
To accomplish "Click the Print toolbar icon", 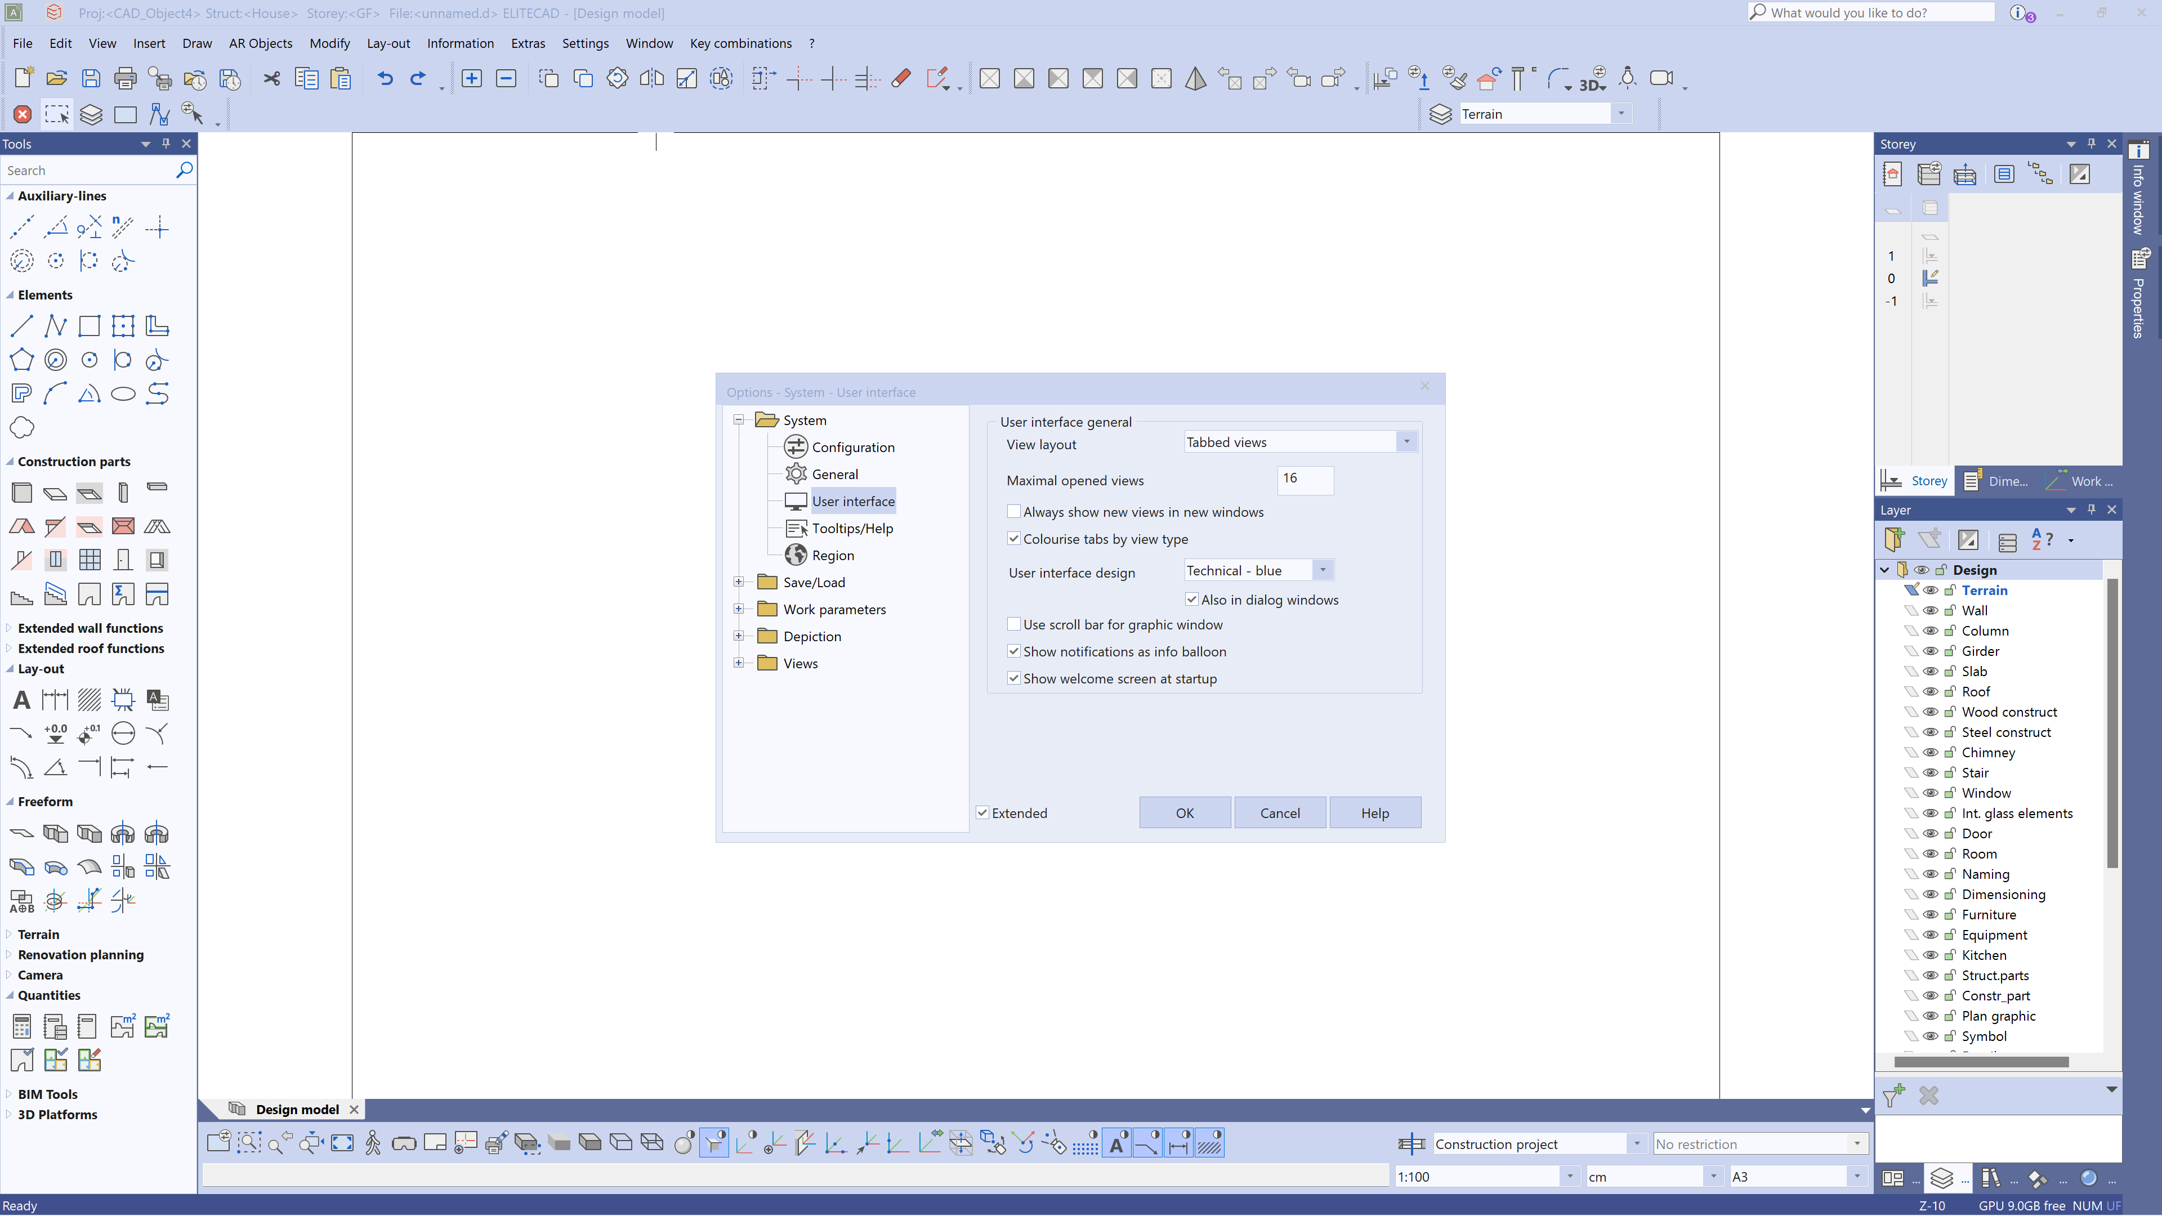I will click(x=125, y=79).
